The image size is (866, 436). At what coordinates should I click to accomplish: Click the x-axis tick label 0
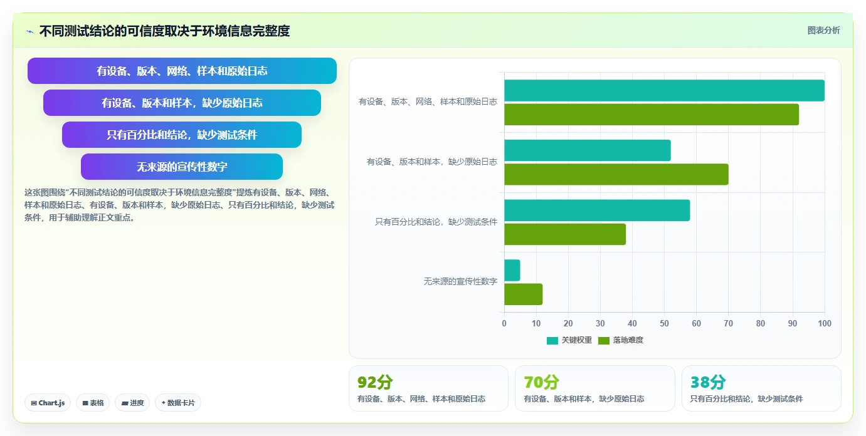[x=504, y=324]
